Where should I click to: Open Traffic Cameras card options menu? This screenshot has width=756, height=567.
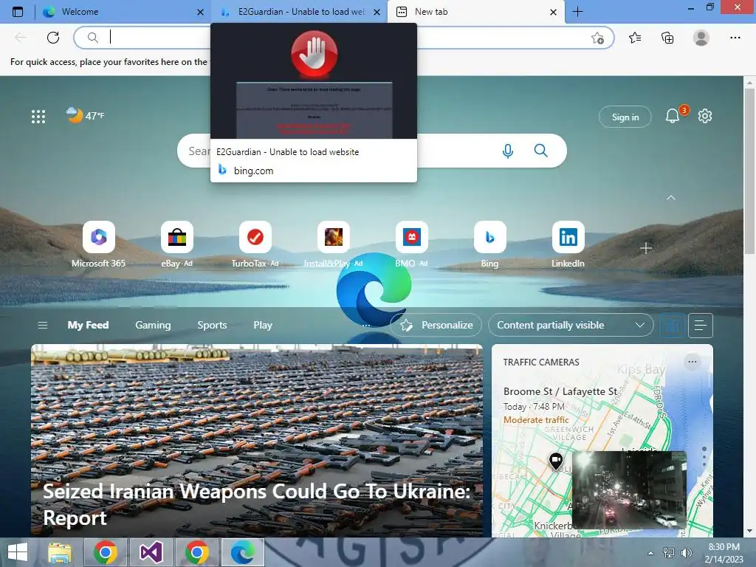[x=693, y=362]
